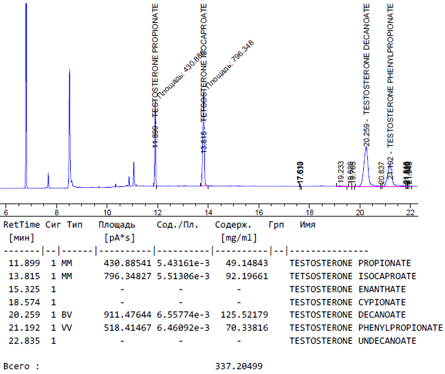
Task: Select the TESTOSTERONE PROPIONATE name in table
Action: (349, 263)
